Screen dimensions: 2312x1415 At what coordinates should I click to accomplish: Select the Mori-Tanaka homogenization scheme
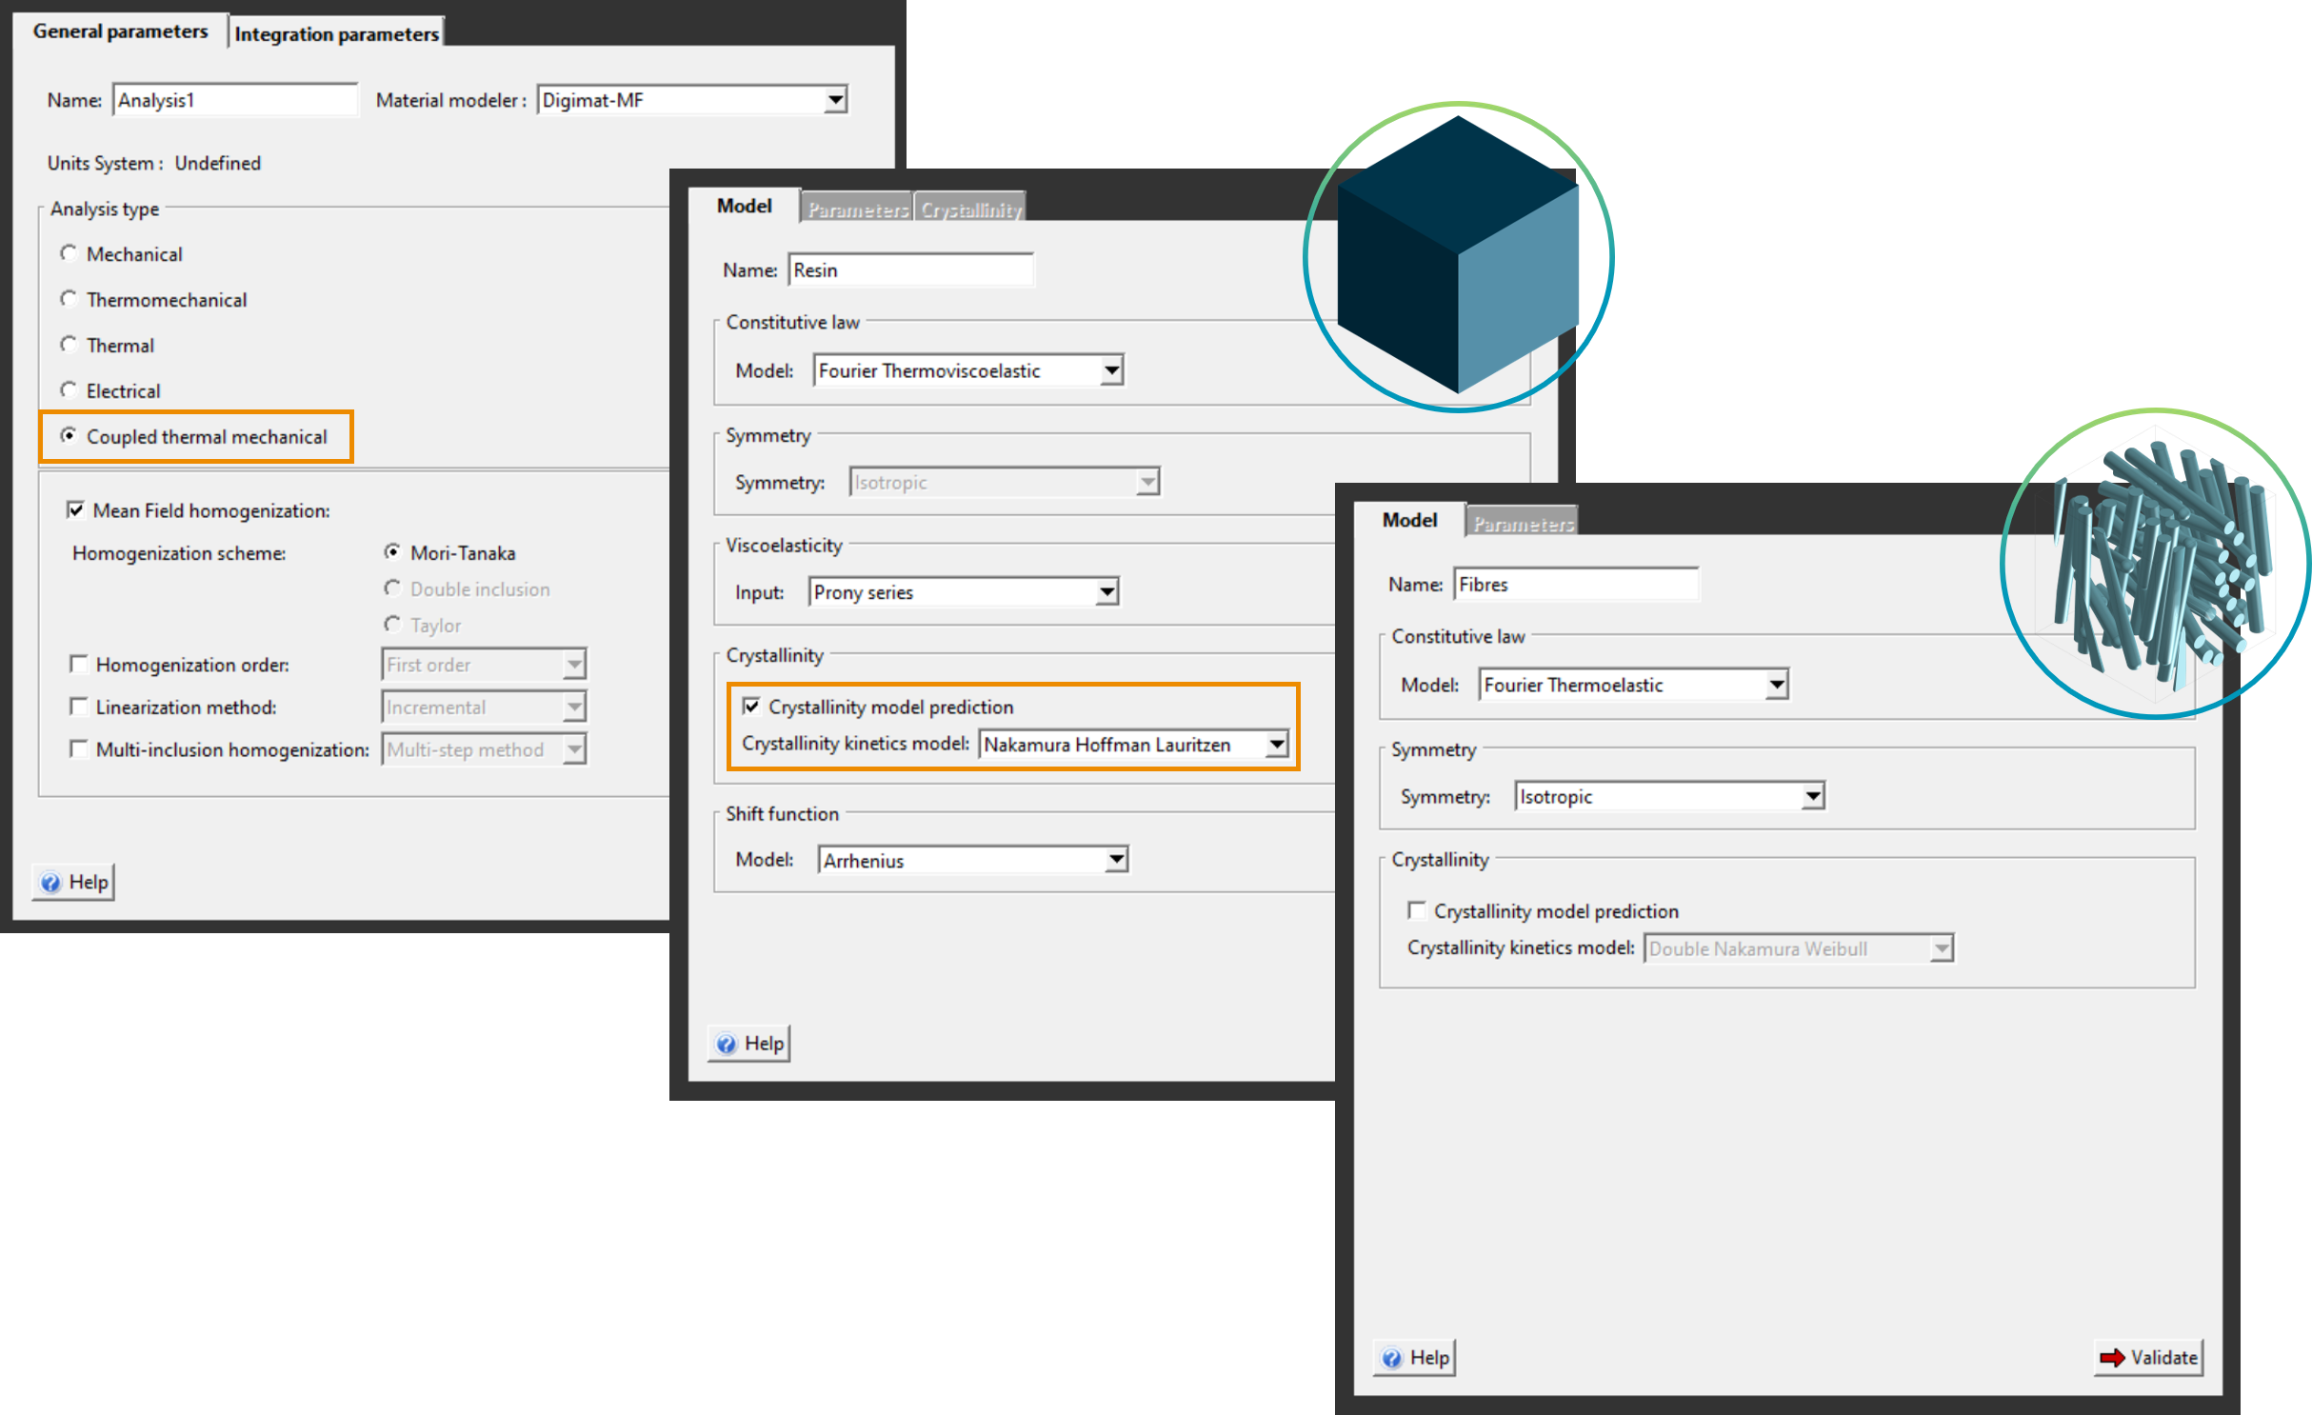[x=392, y=552]
